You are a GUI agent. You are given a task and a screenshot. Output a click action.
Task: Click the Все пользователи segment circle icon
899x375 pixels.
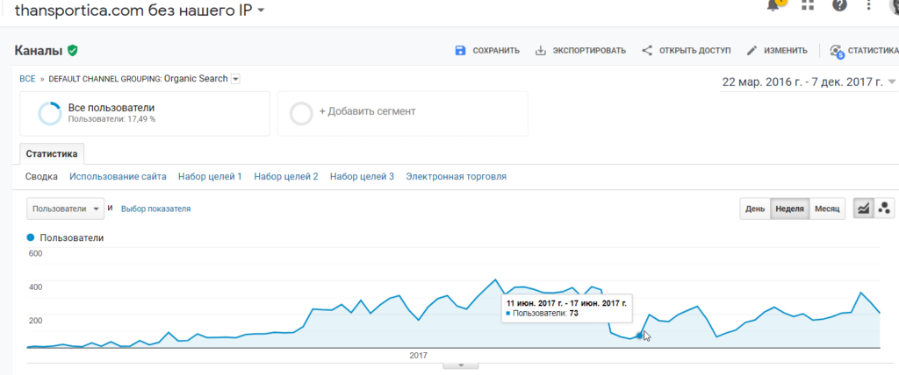pos(49,113)
